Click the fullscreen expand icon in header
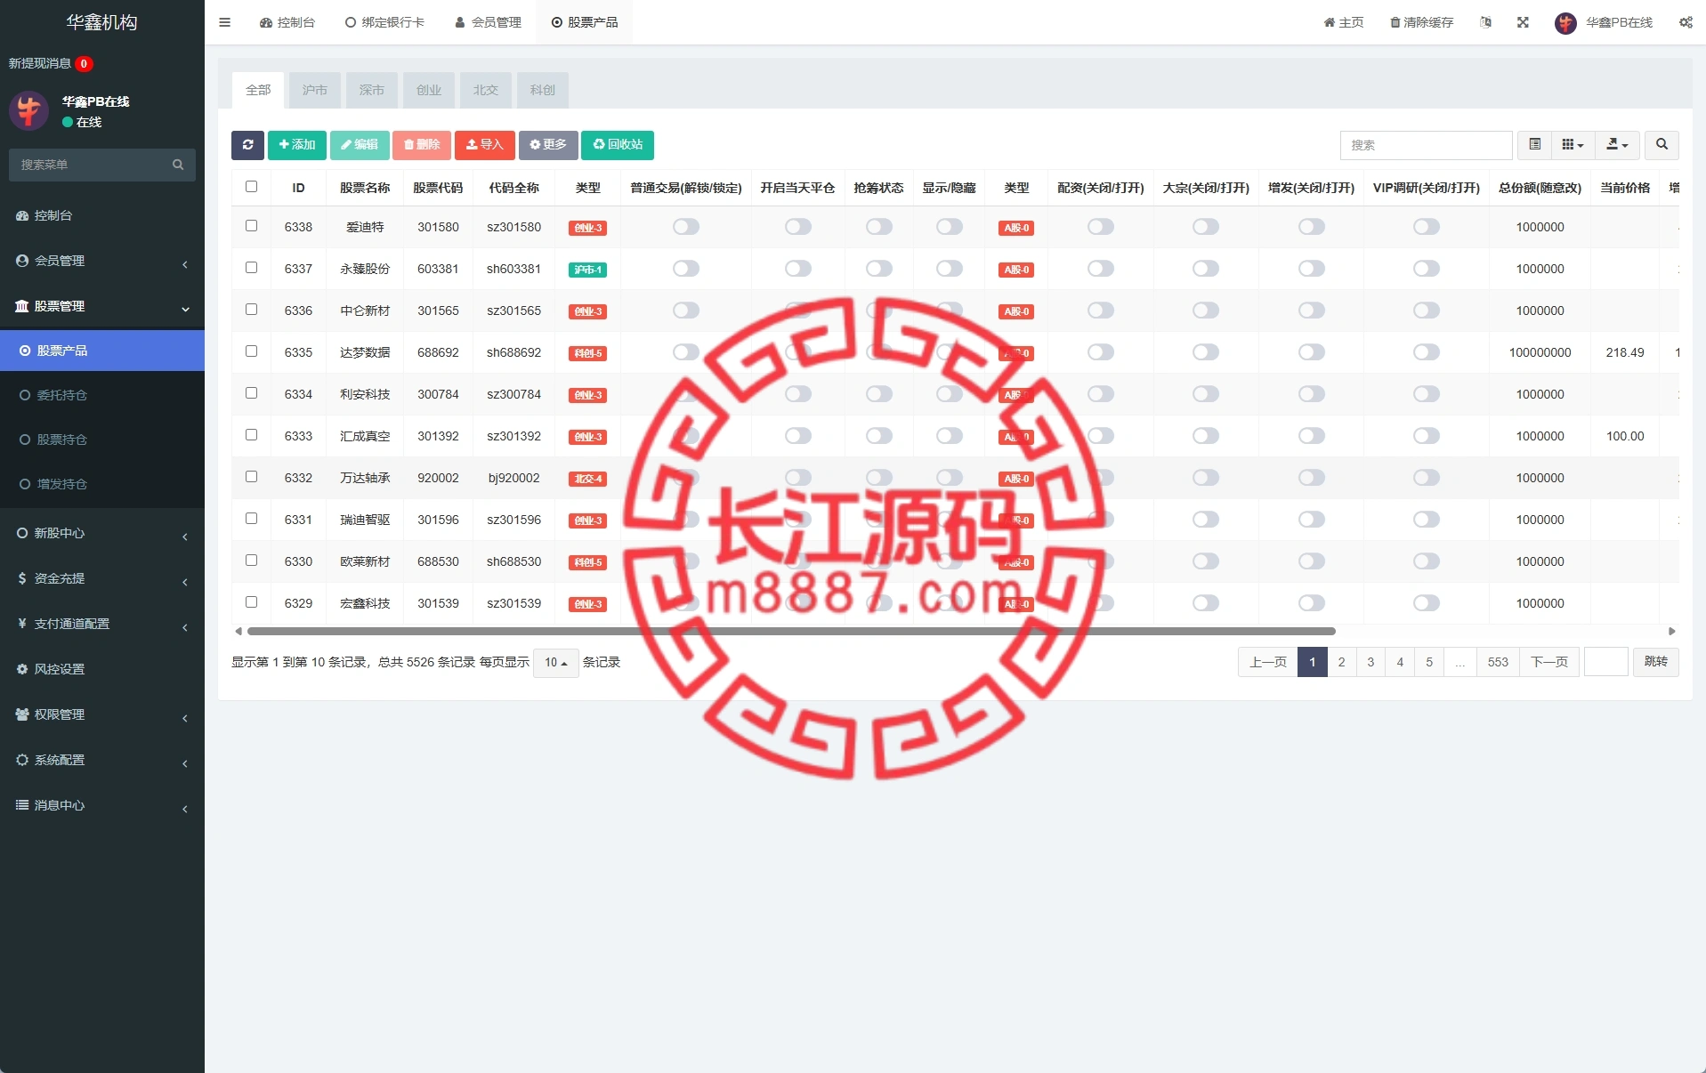Viewport: 1706px width, 1073px height. 1523,22
